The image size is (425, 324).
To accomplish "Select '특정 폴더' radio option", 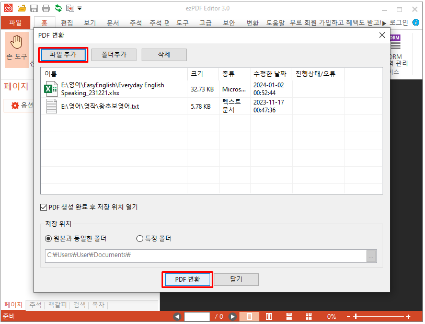I will (x=140, y=239).
